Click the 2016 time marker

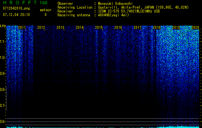118,28
